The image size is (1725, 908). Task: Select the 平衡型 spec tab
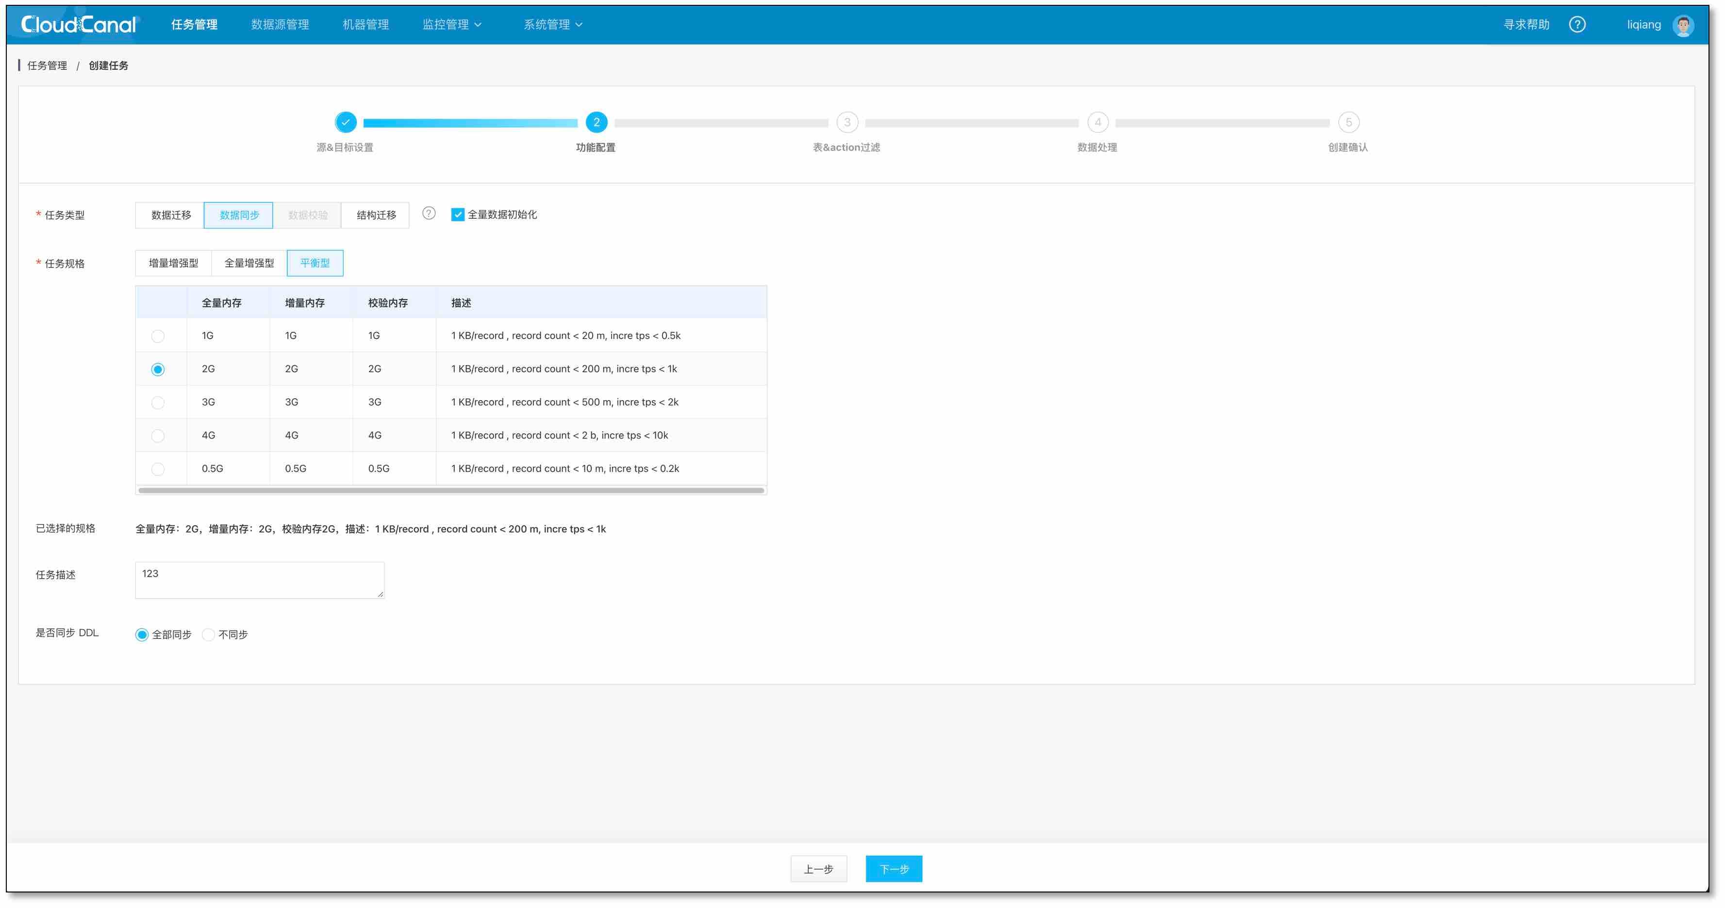[315, 263]
